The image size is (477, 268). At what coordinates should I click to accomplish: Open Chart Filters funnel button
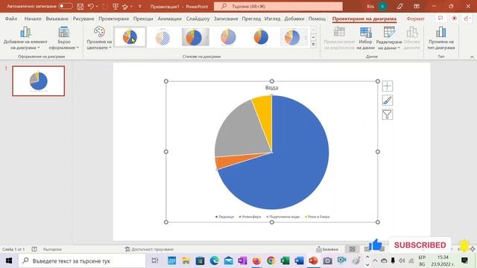[388, 115]
